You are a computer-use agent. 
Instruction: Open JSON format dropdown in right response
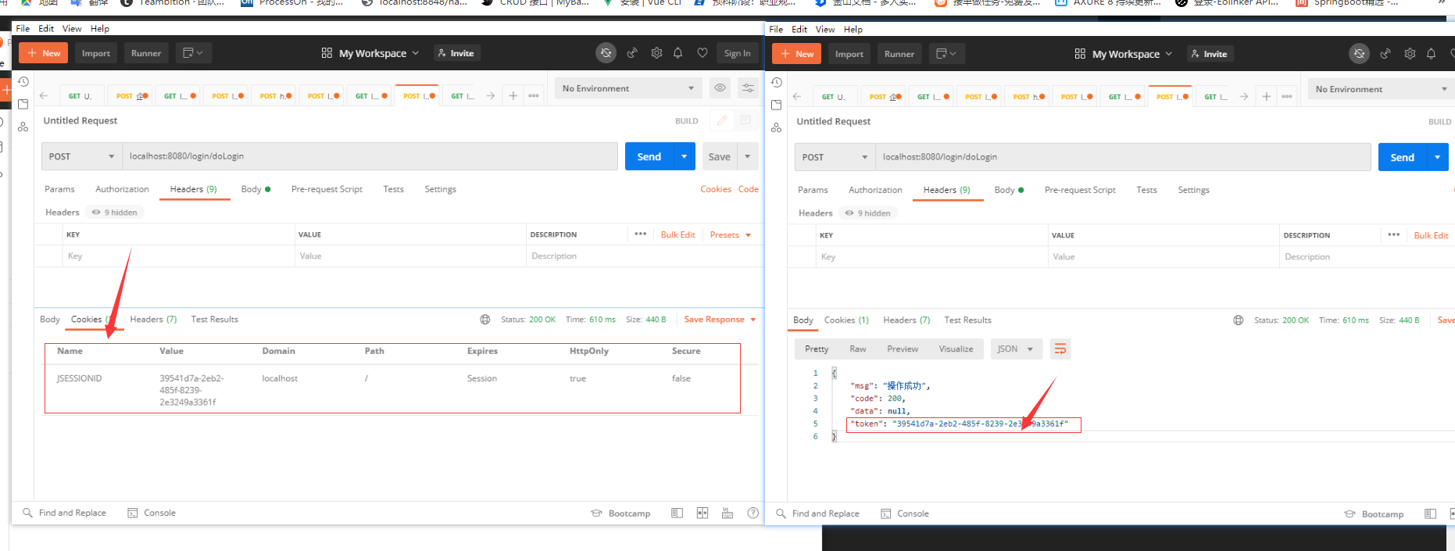point(1015,349)
